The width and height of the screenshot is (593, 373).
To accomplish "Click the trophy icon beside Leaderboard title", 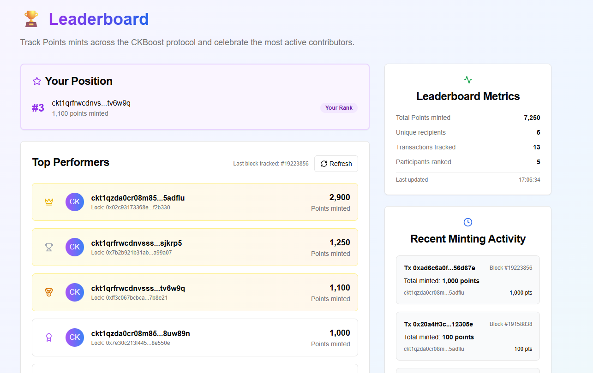I will 31,19.
